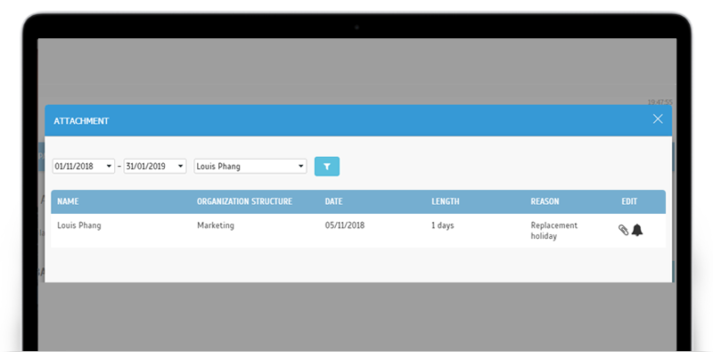
Task: Open the 01/11/2018 start date dropdown
Action: [x=84, y=167]
